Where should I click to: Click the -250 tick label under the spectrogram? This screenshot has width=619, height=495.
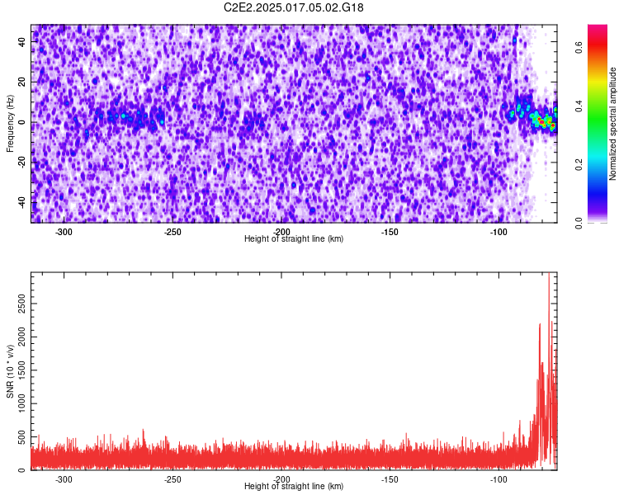click(x=172, y=232)
